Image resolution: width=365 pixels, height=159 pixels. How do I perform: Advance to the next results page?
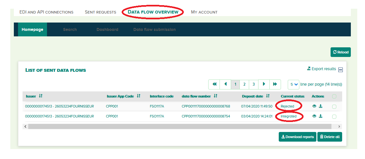point(264,84)
